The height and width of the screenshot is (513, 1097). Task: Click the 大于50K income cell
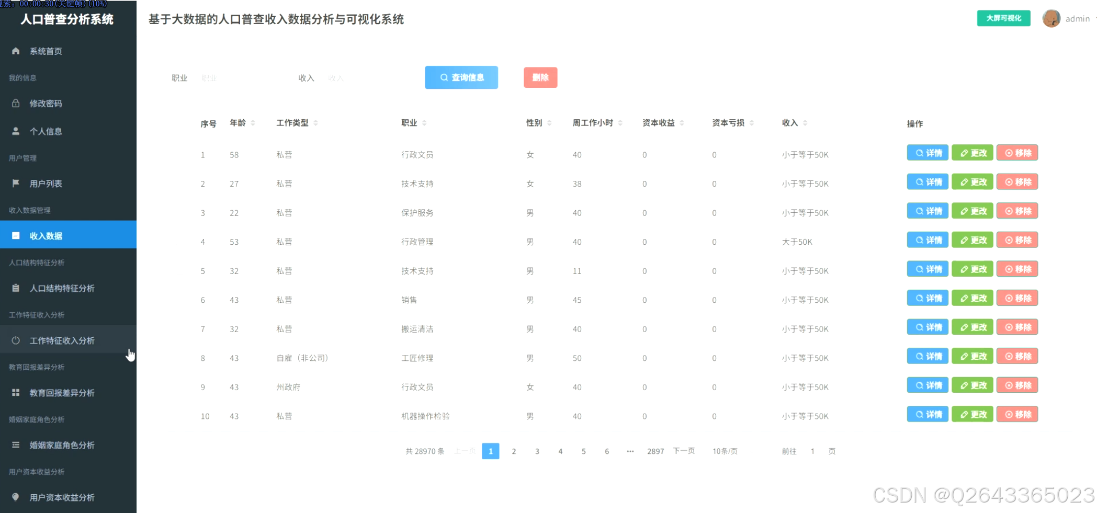(x=797, y=242)
